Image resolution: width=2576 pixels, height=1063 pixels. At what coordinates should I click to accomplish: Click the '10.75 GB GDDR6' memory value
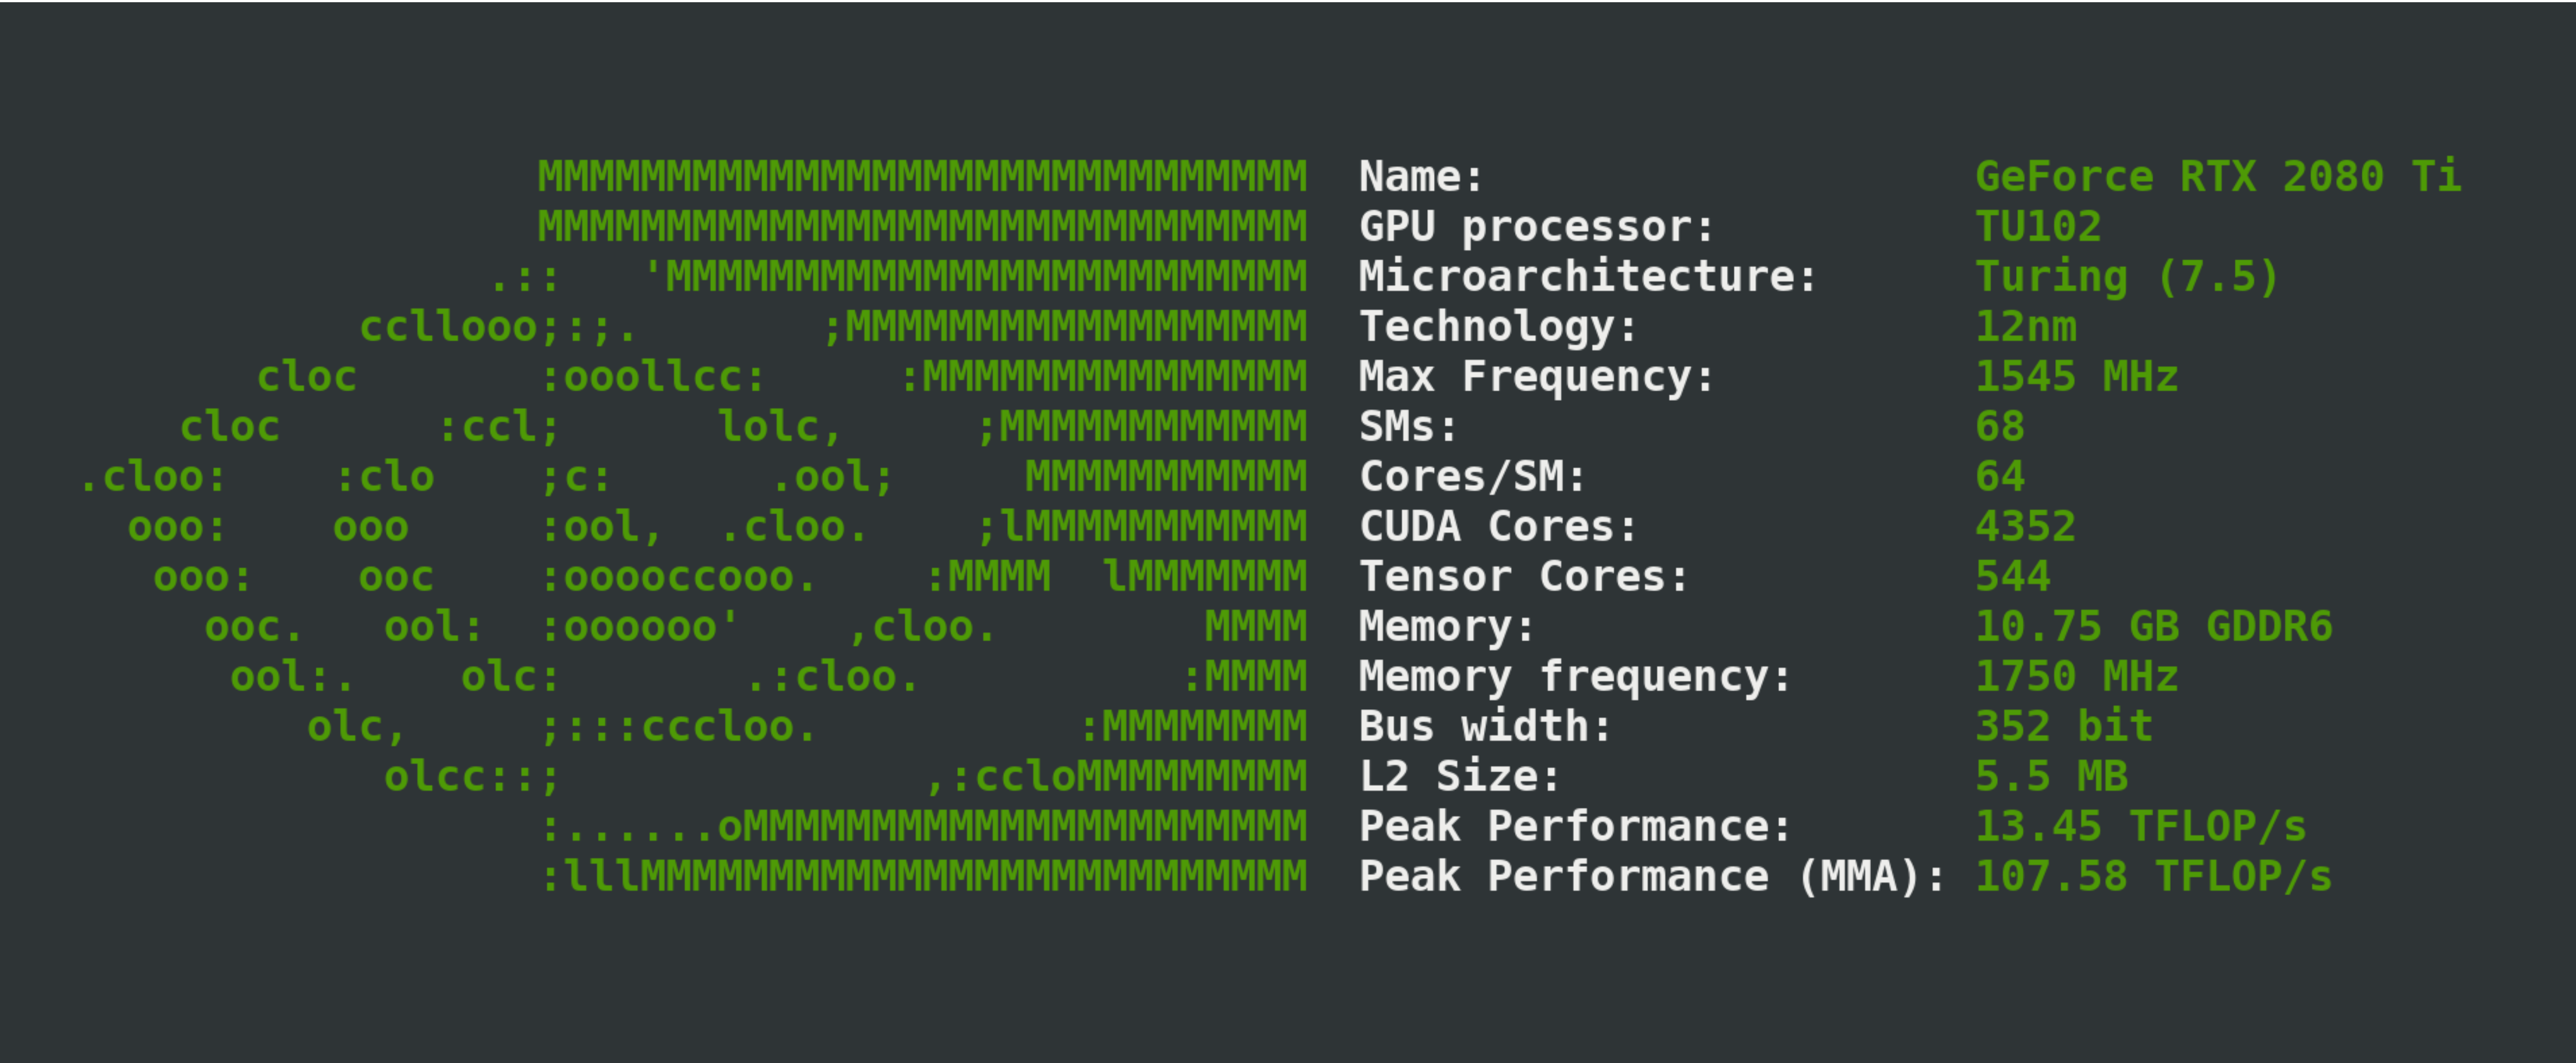coord(2153,627)
